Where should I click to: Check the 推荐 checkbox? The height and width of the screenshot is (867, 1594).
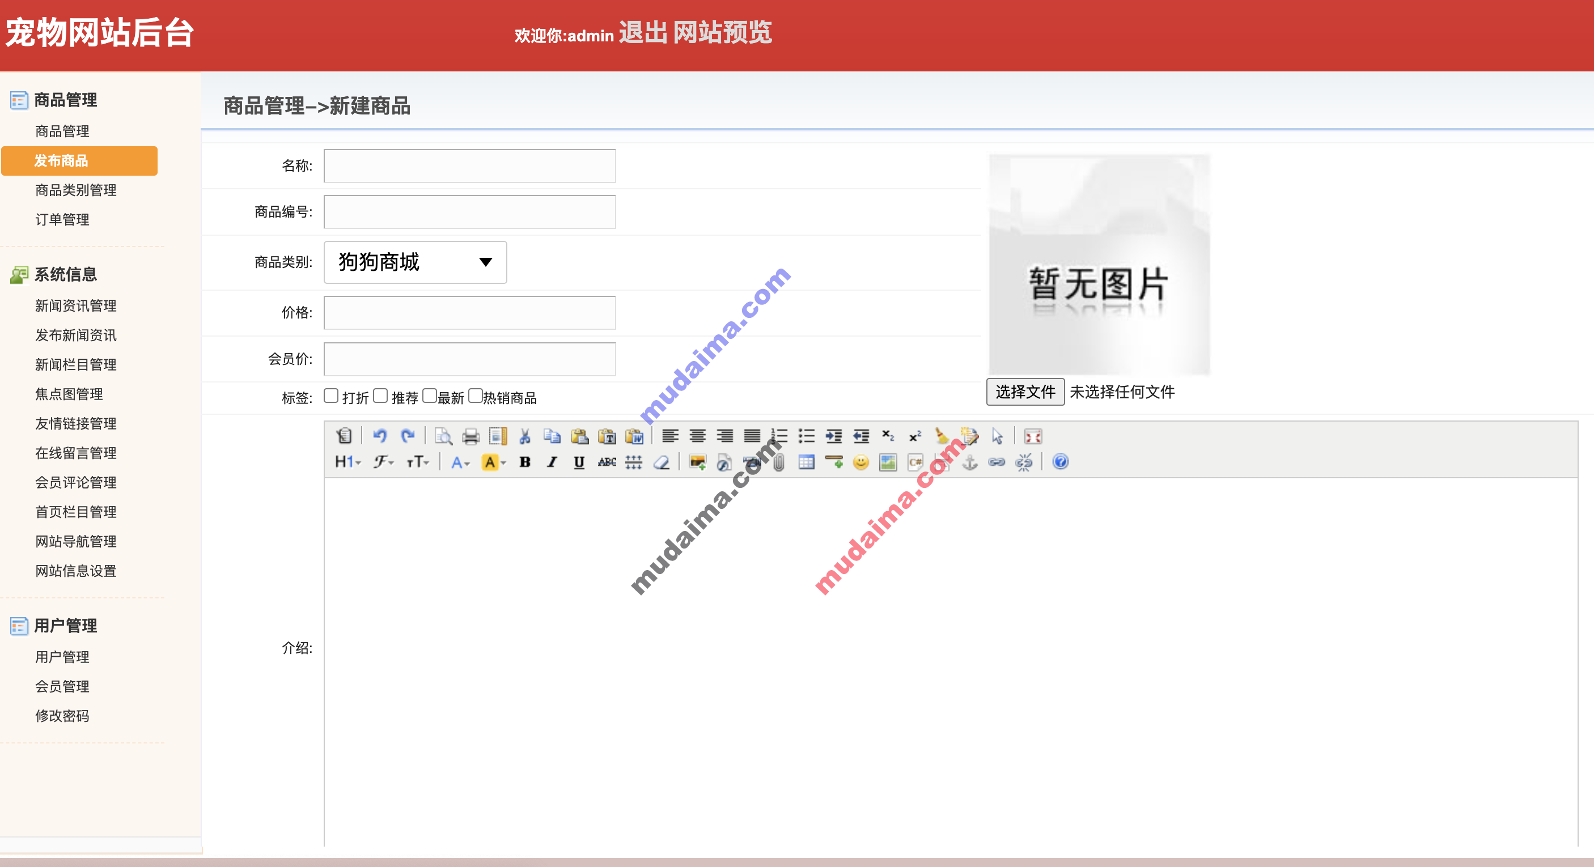380,396
